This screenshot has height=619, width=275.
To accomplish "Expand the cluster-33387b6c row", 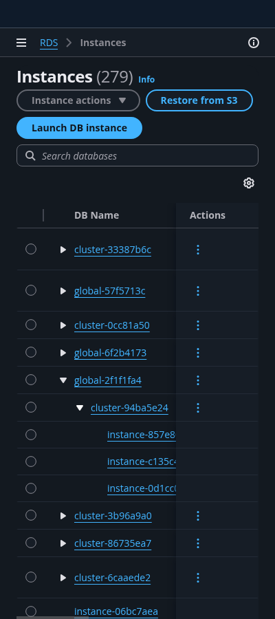I will point(63,250).
